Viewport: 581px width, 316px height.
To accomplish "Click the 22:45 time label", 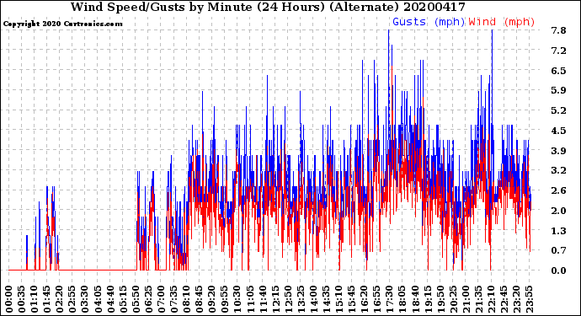I will coord(504,299).
